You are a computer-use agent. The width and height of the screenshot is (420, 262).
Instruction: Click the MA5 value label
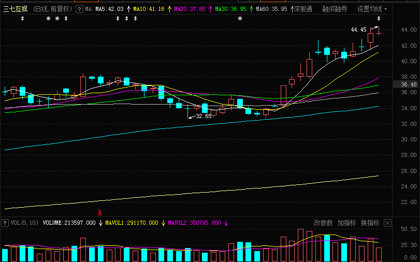(109, 9)
